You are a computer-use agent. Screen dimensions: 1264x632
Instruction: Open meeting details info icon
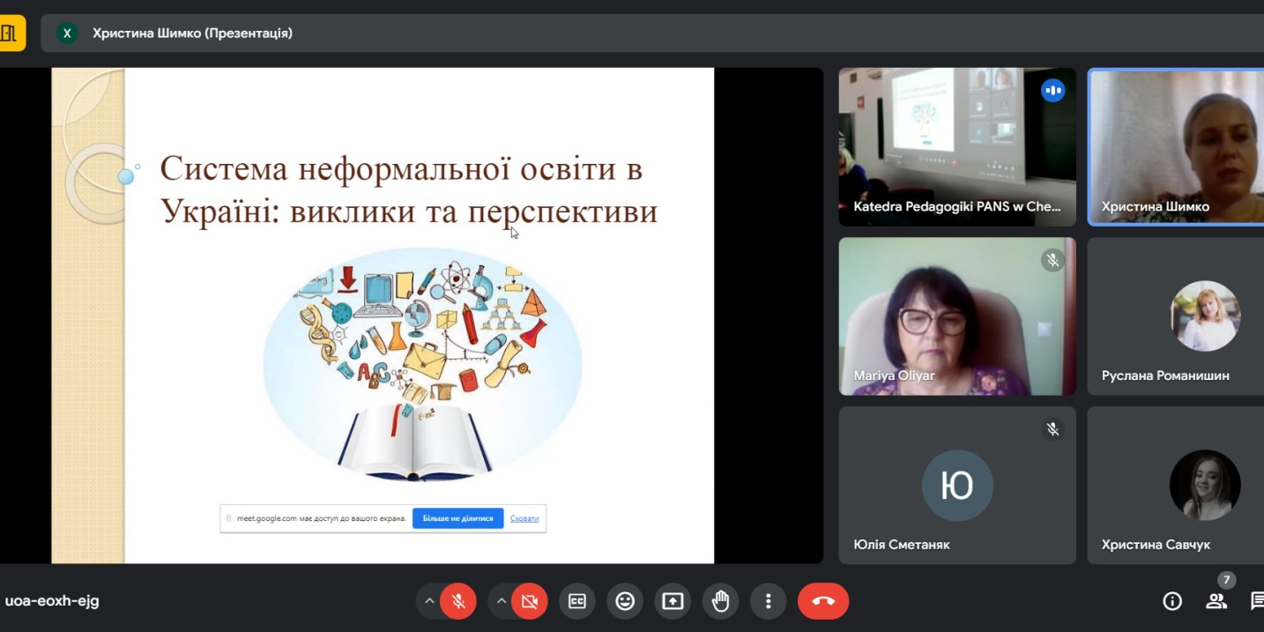pos(1172,601)
